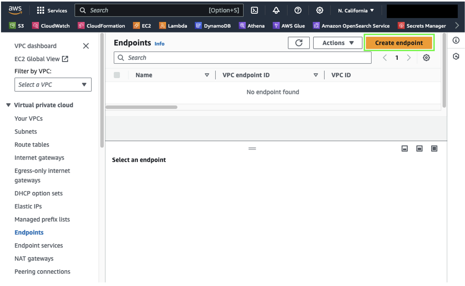The height and width of the screenshot is (286, 465).
Task: Open the Select a VPC filter dropdown
Action: pyautogui.click(x=53, y=85)
